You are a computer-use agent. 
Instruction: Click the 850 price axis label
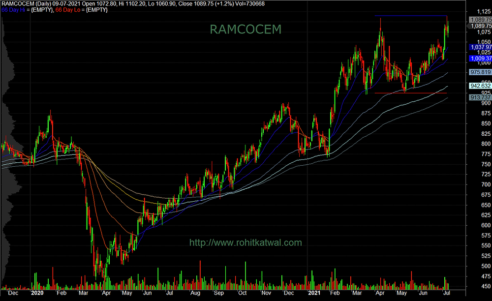pos(486,123)
